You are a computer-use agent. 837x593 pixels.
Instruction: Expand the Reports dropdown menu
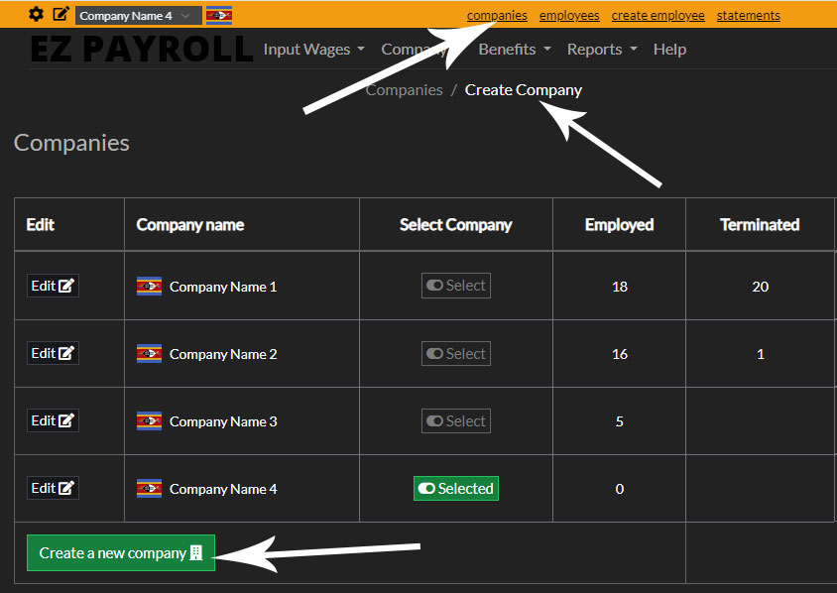click(x=601, y=49)
